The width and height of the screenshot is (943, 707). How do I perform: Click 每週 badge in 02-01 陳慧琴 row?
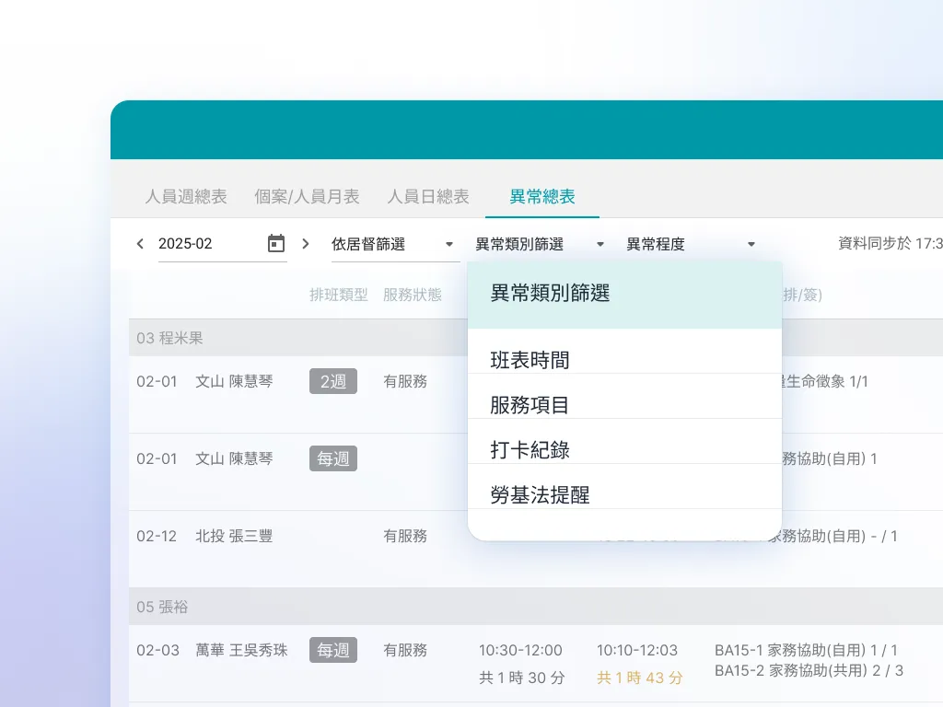tap(333, 458)
